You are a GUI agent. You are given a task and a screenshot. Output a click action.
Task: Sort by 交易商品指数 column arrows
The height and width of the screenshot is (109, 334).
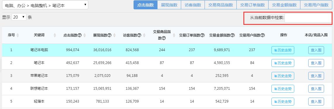click(174, 35)
